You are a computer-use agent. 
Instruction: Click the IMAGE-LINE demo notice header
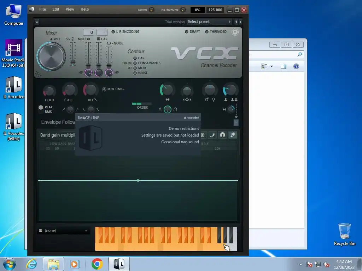(138, 118)
